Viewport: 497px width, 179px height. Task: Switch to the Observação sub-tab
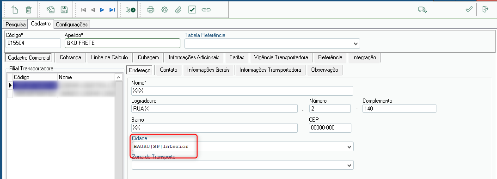click(x=325, y=70)
